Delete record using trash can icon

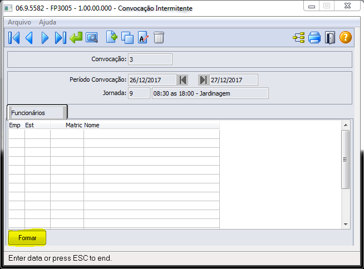point(159,38)
